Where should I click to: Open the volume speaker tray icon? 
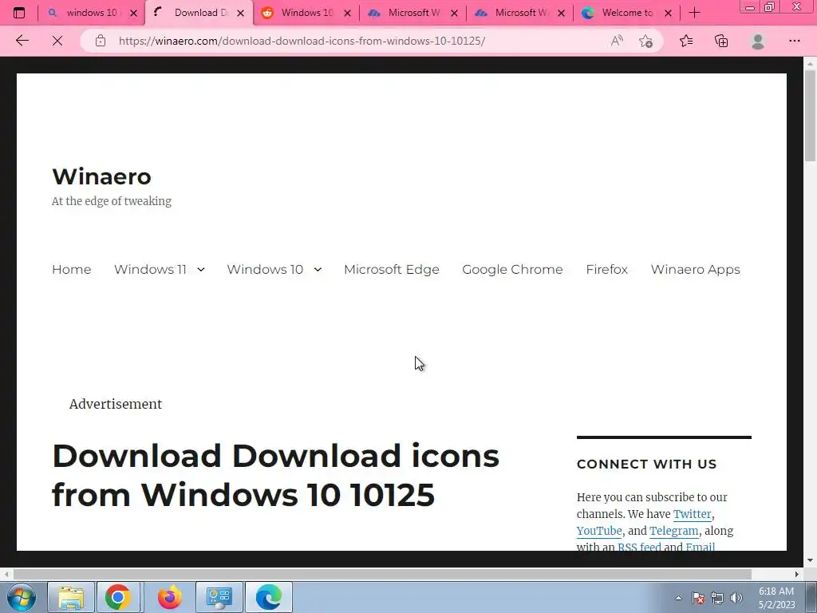(736, 598)
